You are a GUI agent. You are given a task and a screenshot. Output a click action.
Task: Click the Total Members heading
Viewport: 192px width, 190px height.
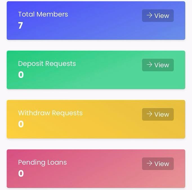(43, 14)
